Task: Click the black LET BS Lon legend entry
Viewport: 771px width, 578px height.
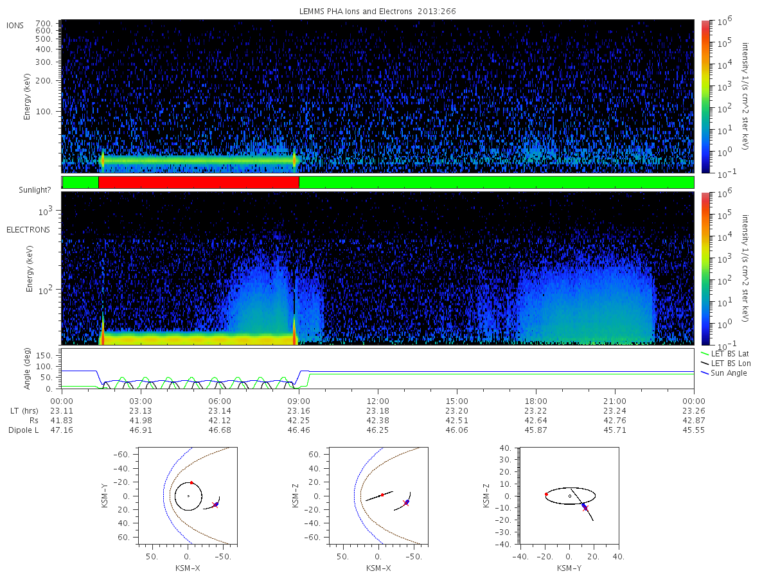Action: 725,363
